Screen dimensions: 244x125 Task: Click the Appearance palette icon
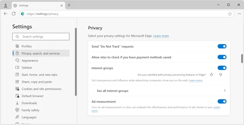click(x=17, y=60)
